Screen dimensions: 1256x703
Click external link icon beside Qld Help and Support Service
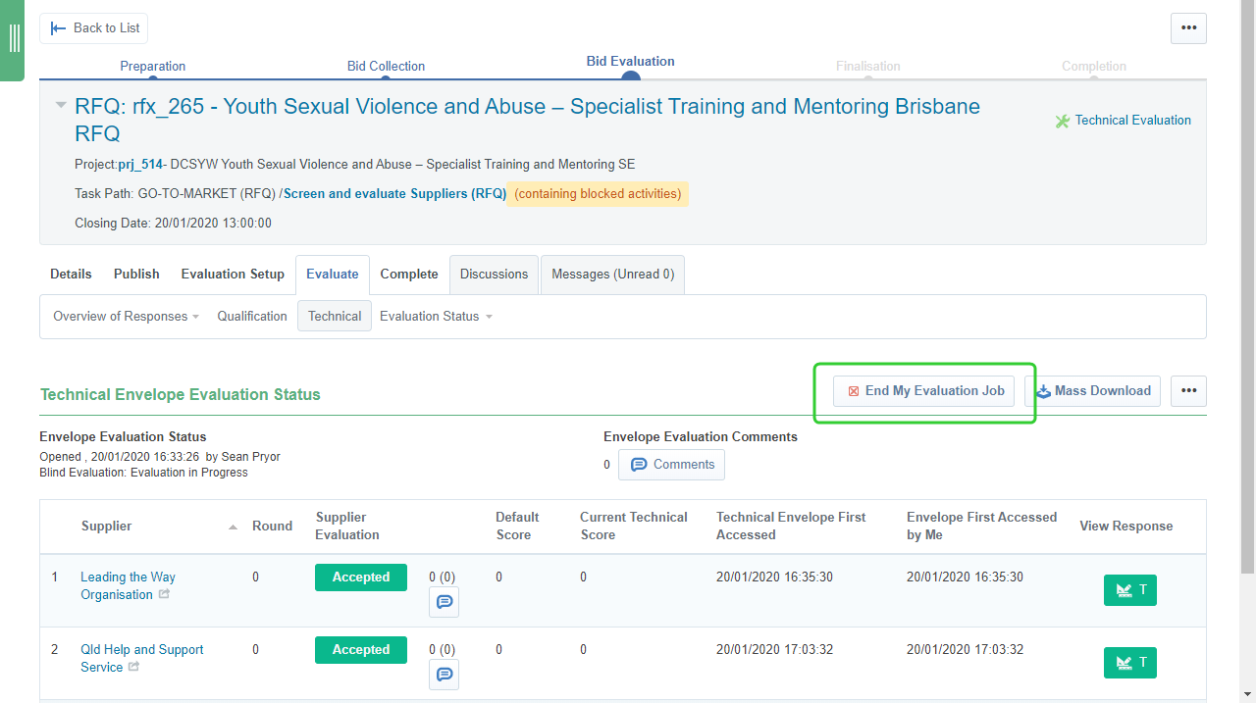(133, 667)
